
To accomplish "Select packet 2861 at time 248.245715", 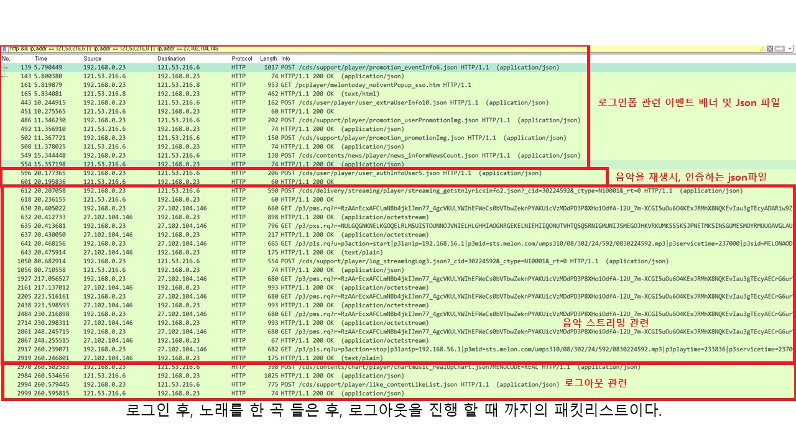I will tap(398, 332).
